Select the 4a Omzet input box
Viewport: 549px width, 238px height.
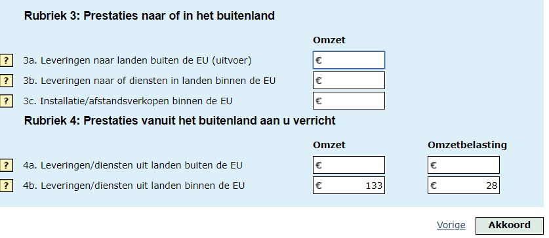pos(349,165)
